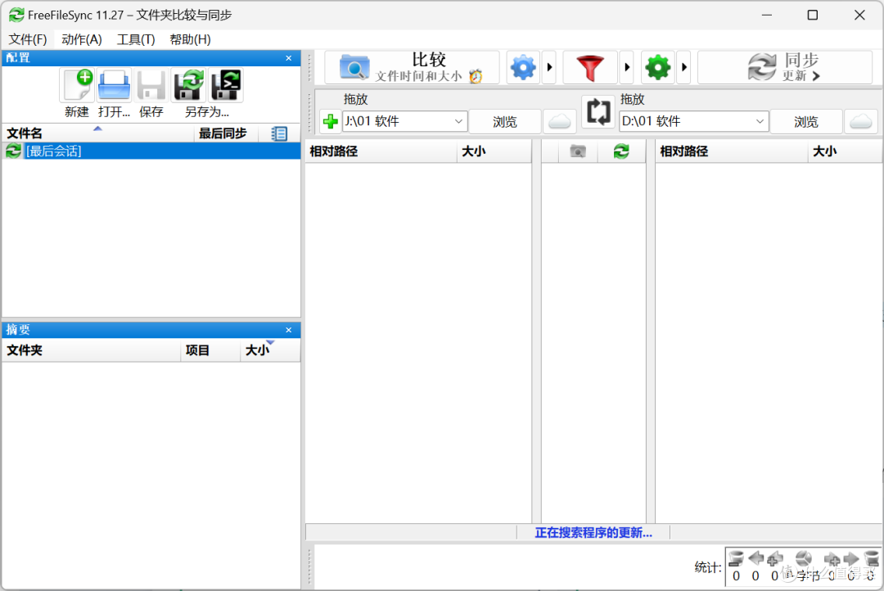884x591 pixels.
Task: Click the 另存为 save-as icon
Action: pyautogui.click(x=188, y=85)
